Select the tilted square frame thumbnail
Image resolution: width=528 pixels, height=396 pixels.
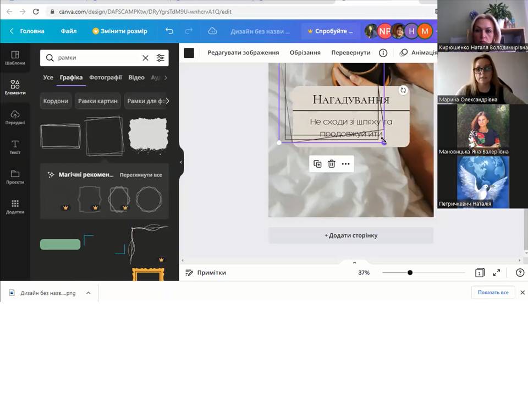point(105,136)
